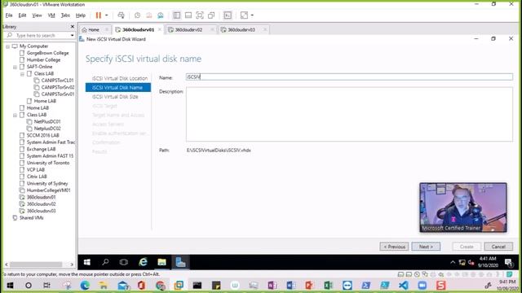522x293 pixels.
Task: Click the Description text area
Action: click(349, 114)
